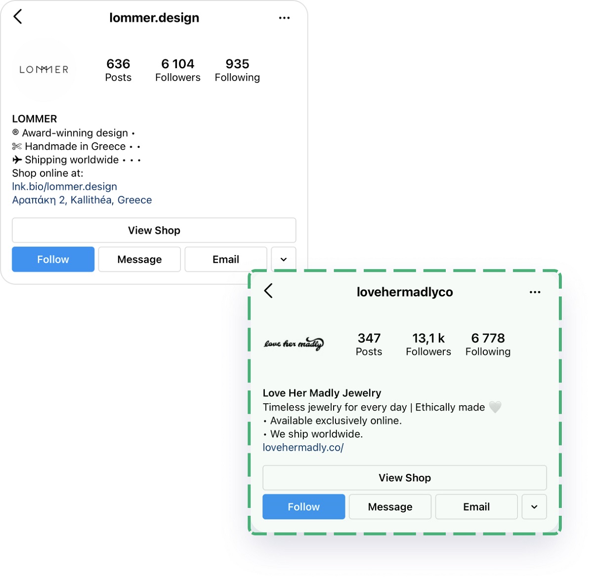This screenshot has width=593, height=587.
Task: Select the lommer.design username title
Action: coord(154,18)
